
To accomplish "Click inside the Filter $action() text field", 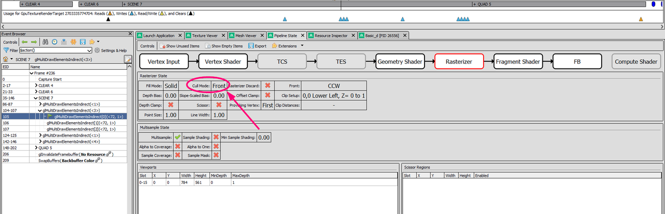I will click(x=53, y=50).
